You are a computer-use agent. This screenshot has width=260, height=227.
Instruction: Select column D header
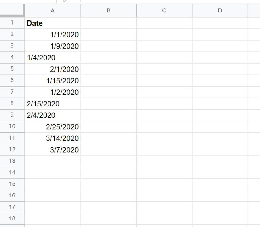tap(220, 10)
